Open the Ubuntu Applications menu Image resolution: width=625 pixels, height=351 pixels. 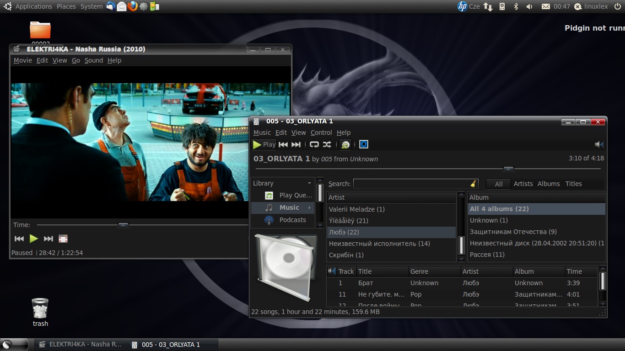pyautogui.click(x=34, y=6)
